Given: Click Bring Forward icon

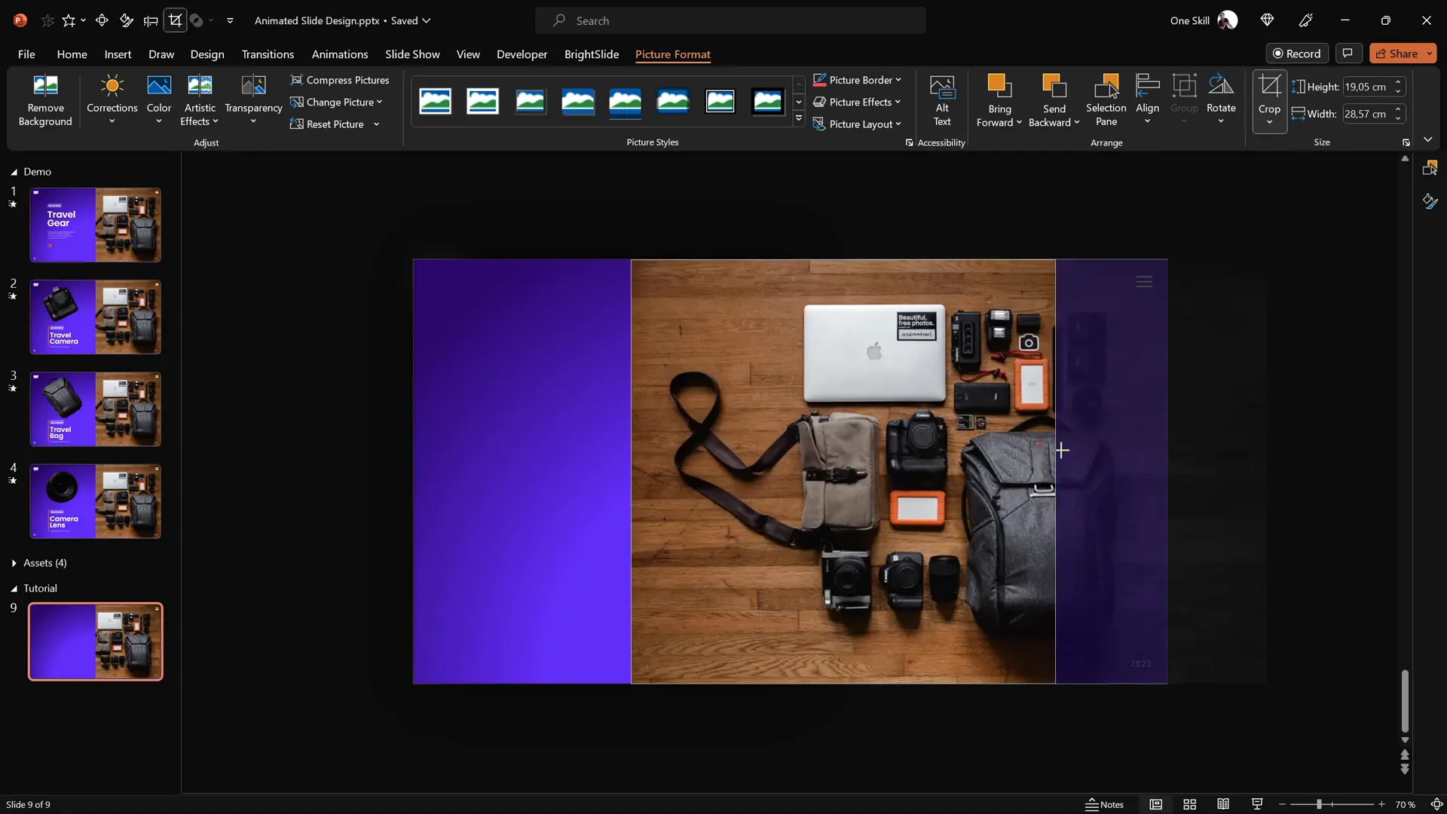Looking at the screenshot, I should point(999,87).
